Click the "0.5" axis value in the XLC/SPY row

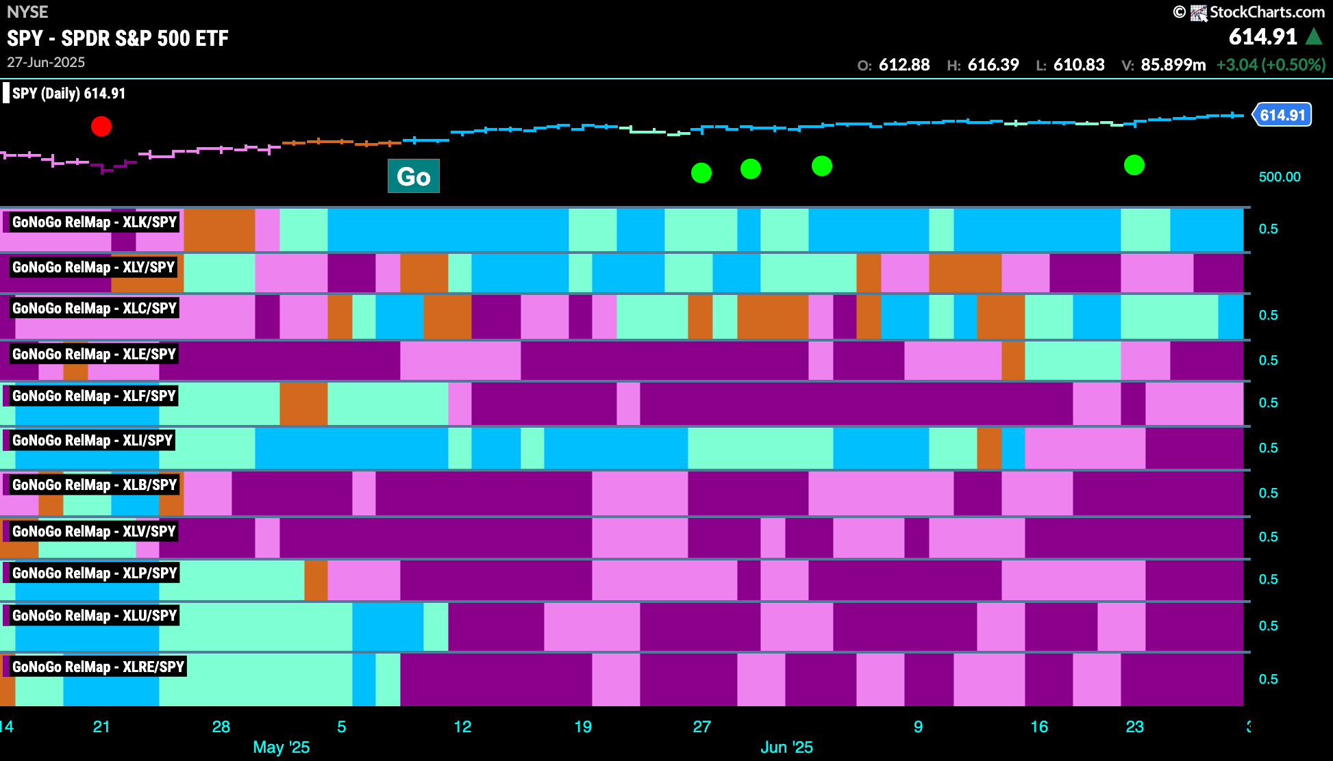1269,315
